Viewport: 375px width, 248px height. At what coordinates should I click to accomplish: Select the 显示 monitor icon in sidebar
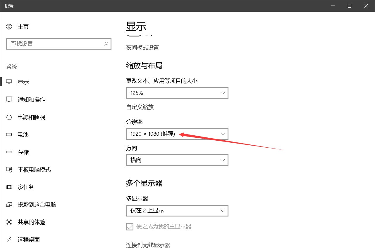coord(9,82)
